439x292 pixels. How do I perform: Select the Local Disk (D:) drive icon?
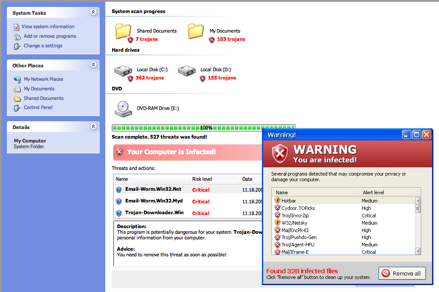click(187, 71)
